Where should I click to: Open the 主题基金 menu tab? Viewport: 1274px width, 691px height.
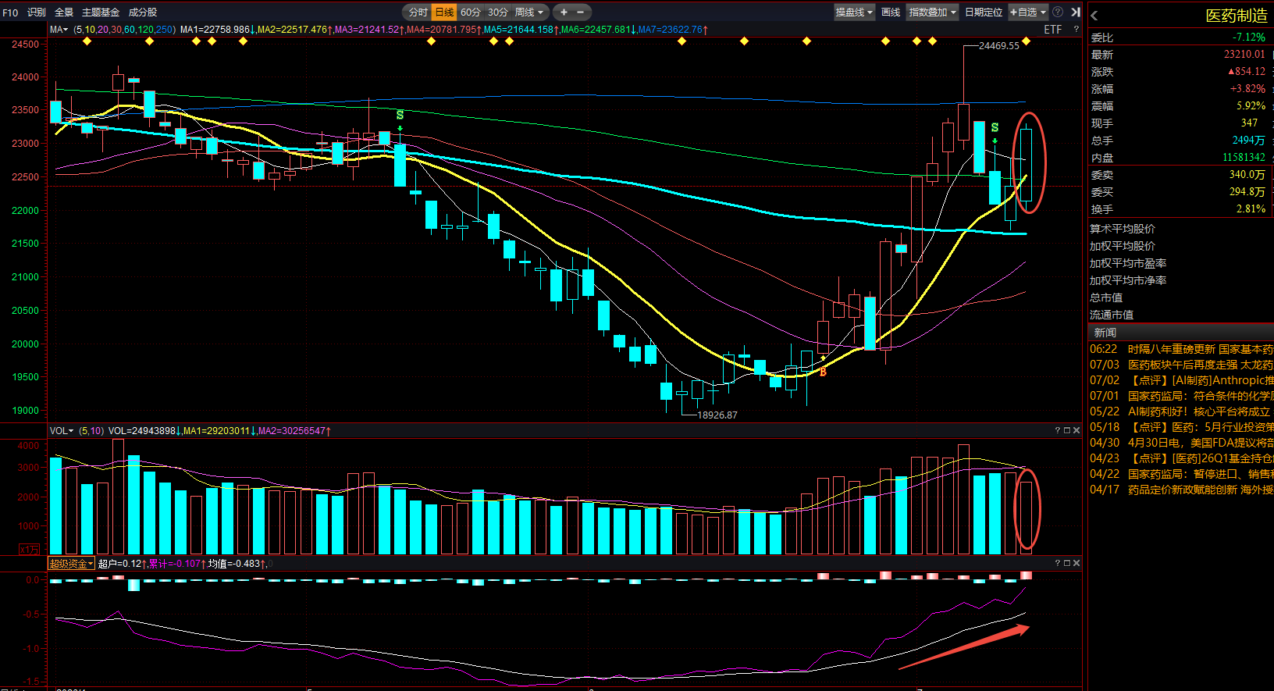(x=101, y=12)
